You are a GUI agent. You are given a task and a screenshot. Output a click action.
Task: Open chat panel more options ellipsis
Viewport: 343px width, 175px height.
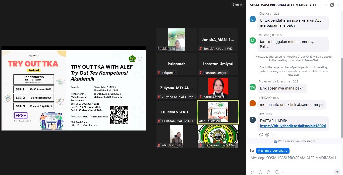point(325,5)
